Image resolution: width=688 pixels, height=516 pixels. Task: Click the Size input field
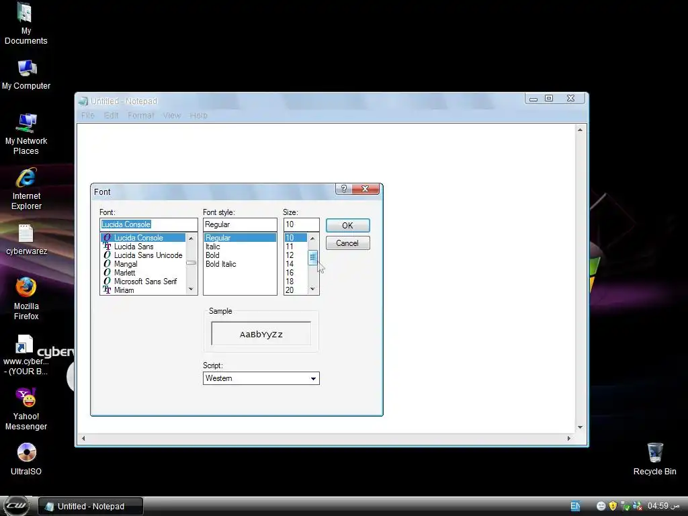click(302, 224)
